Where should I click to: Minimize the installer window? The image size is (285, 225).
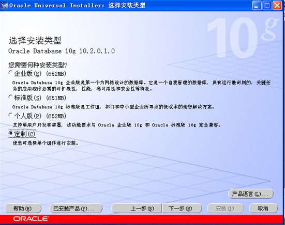257,6
